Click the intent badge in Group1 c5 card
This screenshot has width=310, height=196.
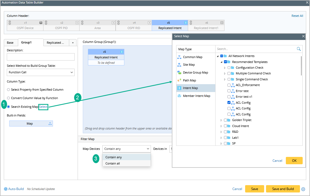click(122, 52)
